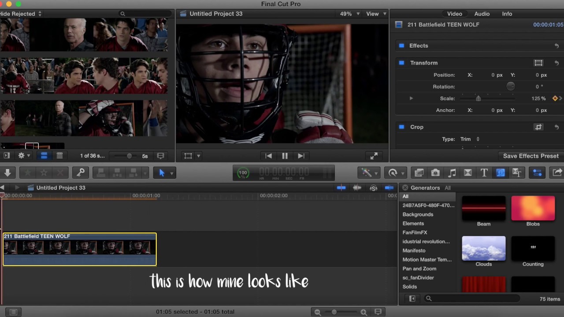Open the Music and Sound browser
This screenshot has width=564, height=317.
pyautogui.click(x=452, y=173)
